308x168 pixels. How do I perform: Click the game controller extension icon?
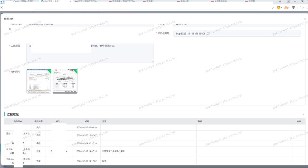286,8
